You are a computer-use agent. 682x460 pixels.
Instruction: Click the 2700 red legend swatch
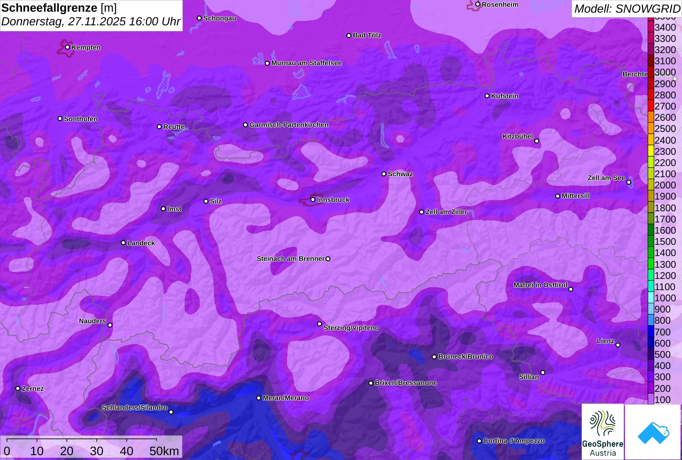[651, 106]
